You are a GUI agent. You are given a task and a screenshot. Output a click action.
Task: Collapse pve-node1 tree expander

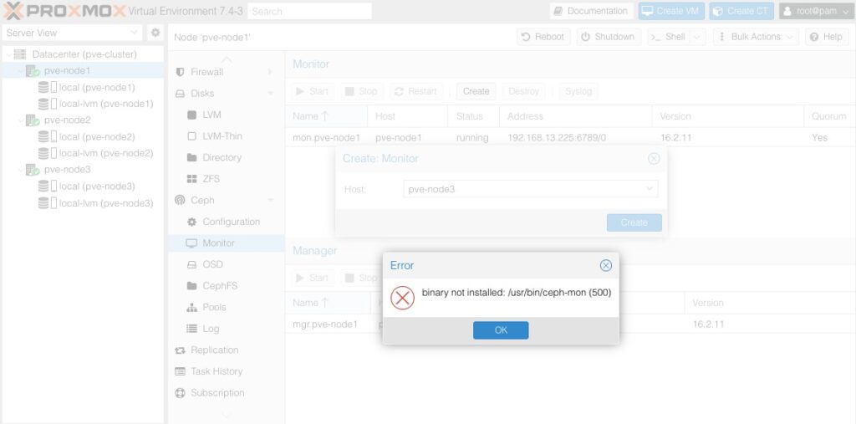click(x=20, y=71)
